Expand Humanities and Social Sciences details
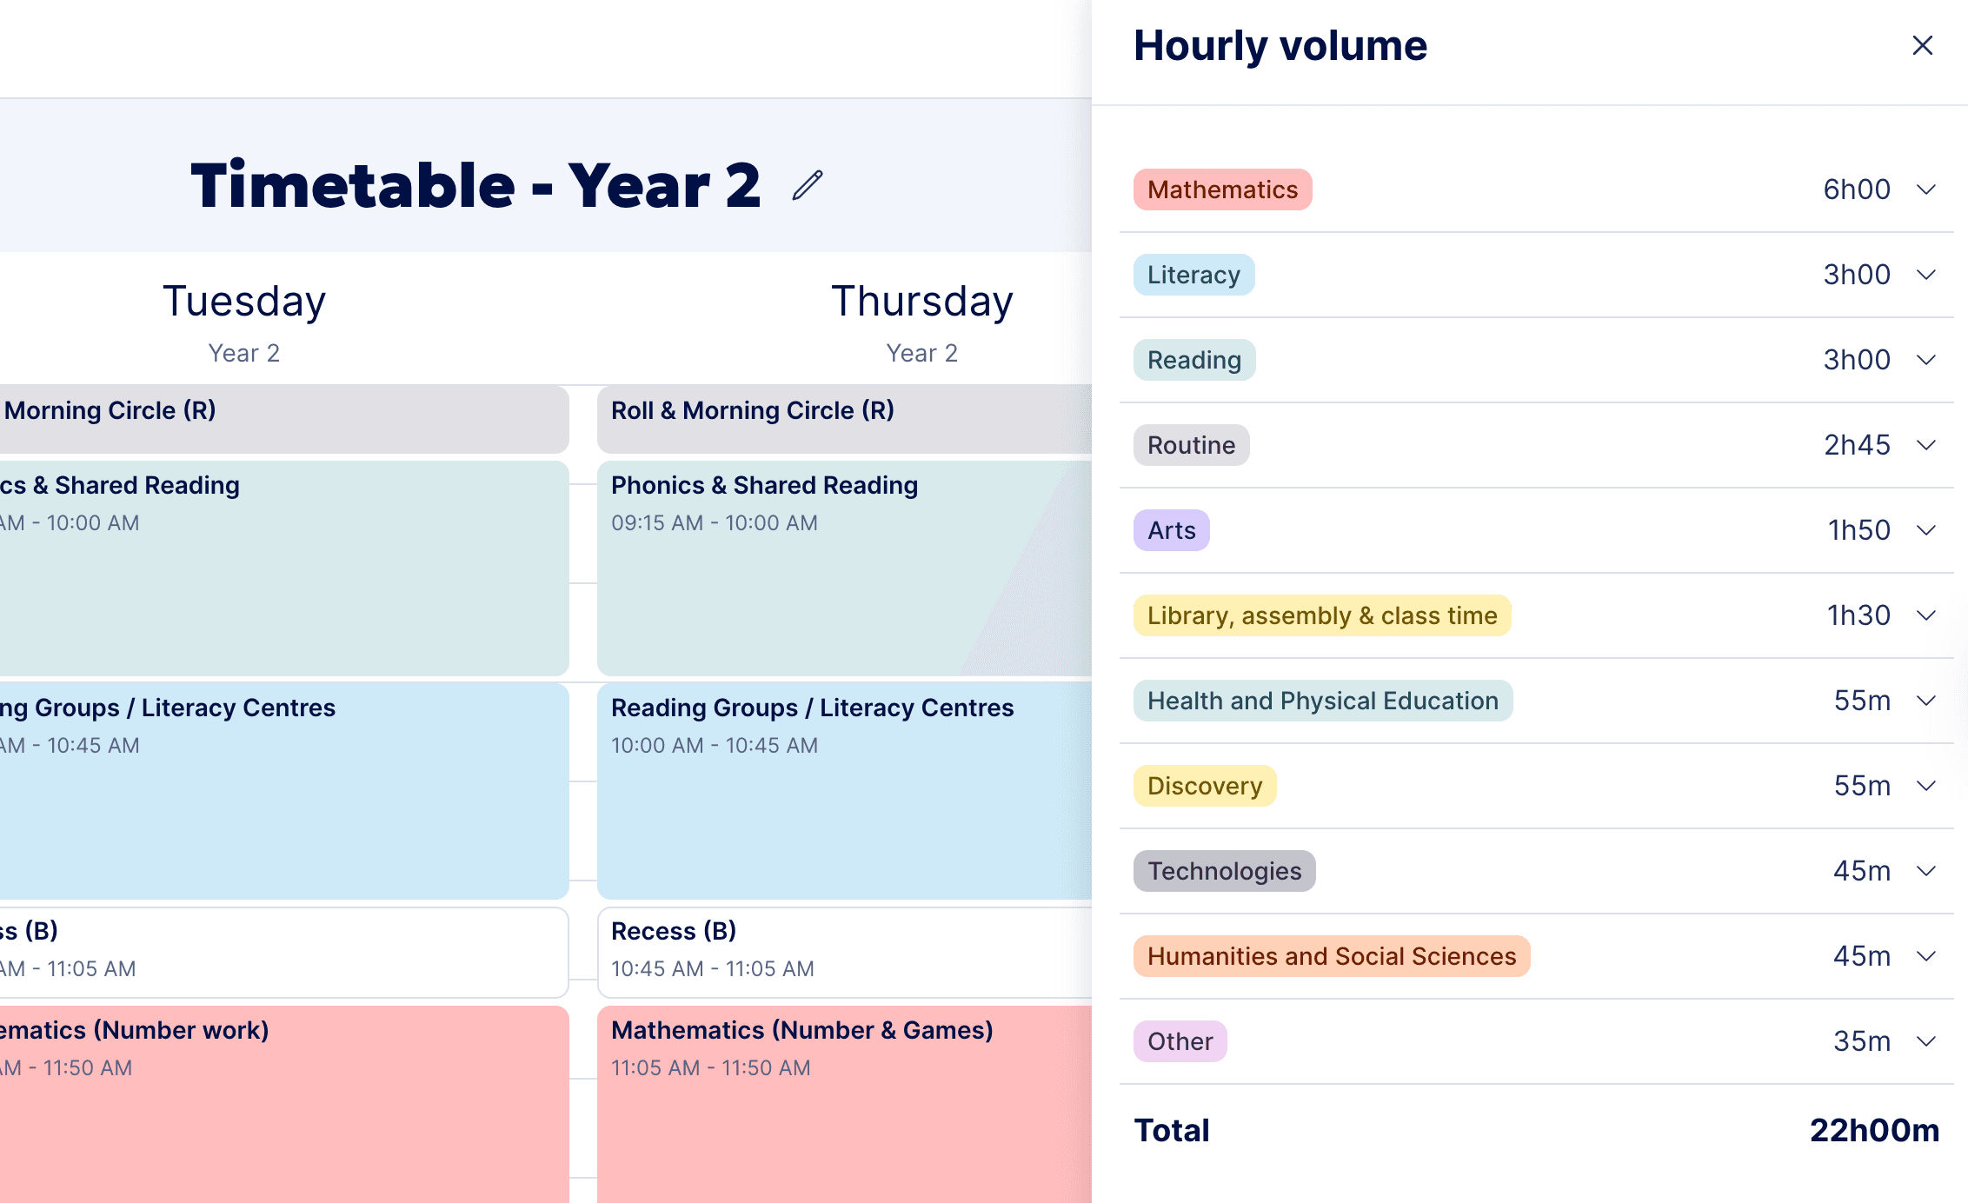The height and width of the screenshot is (1203, 1968). pos(1925,955)
